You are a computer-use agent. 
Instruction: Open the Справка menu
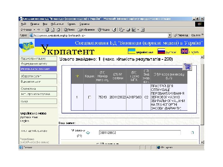click(x=84, y=24)
